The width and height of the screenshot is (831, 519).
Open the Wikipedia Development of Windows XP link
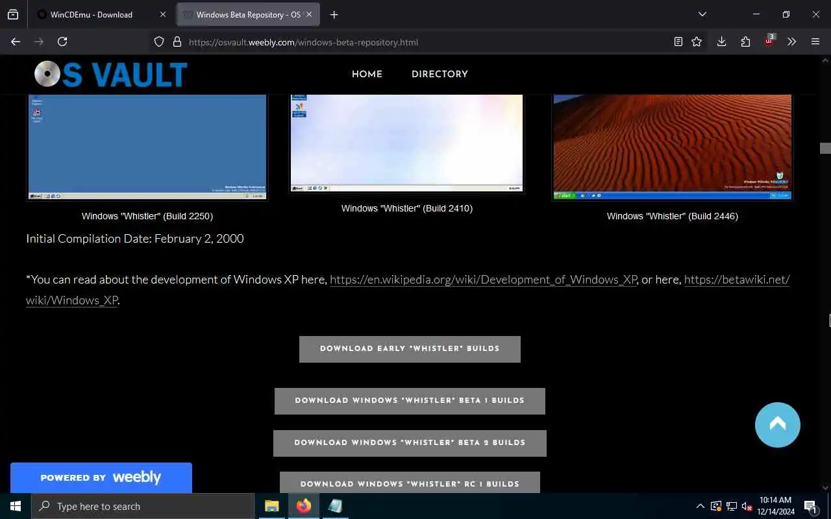(483, 280)
